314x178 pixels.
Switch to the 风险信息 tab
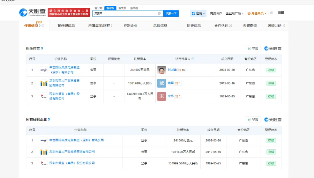click(x=160, y=25)
